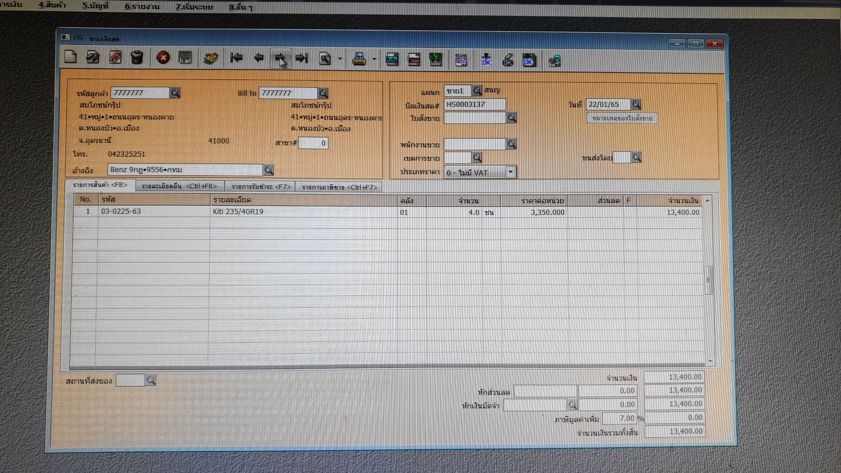
Task: Open date picker next to 22/01/65
Action: [636, 104]
